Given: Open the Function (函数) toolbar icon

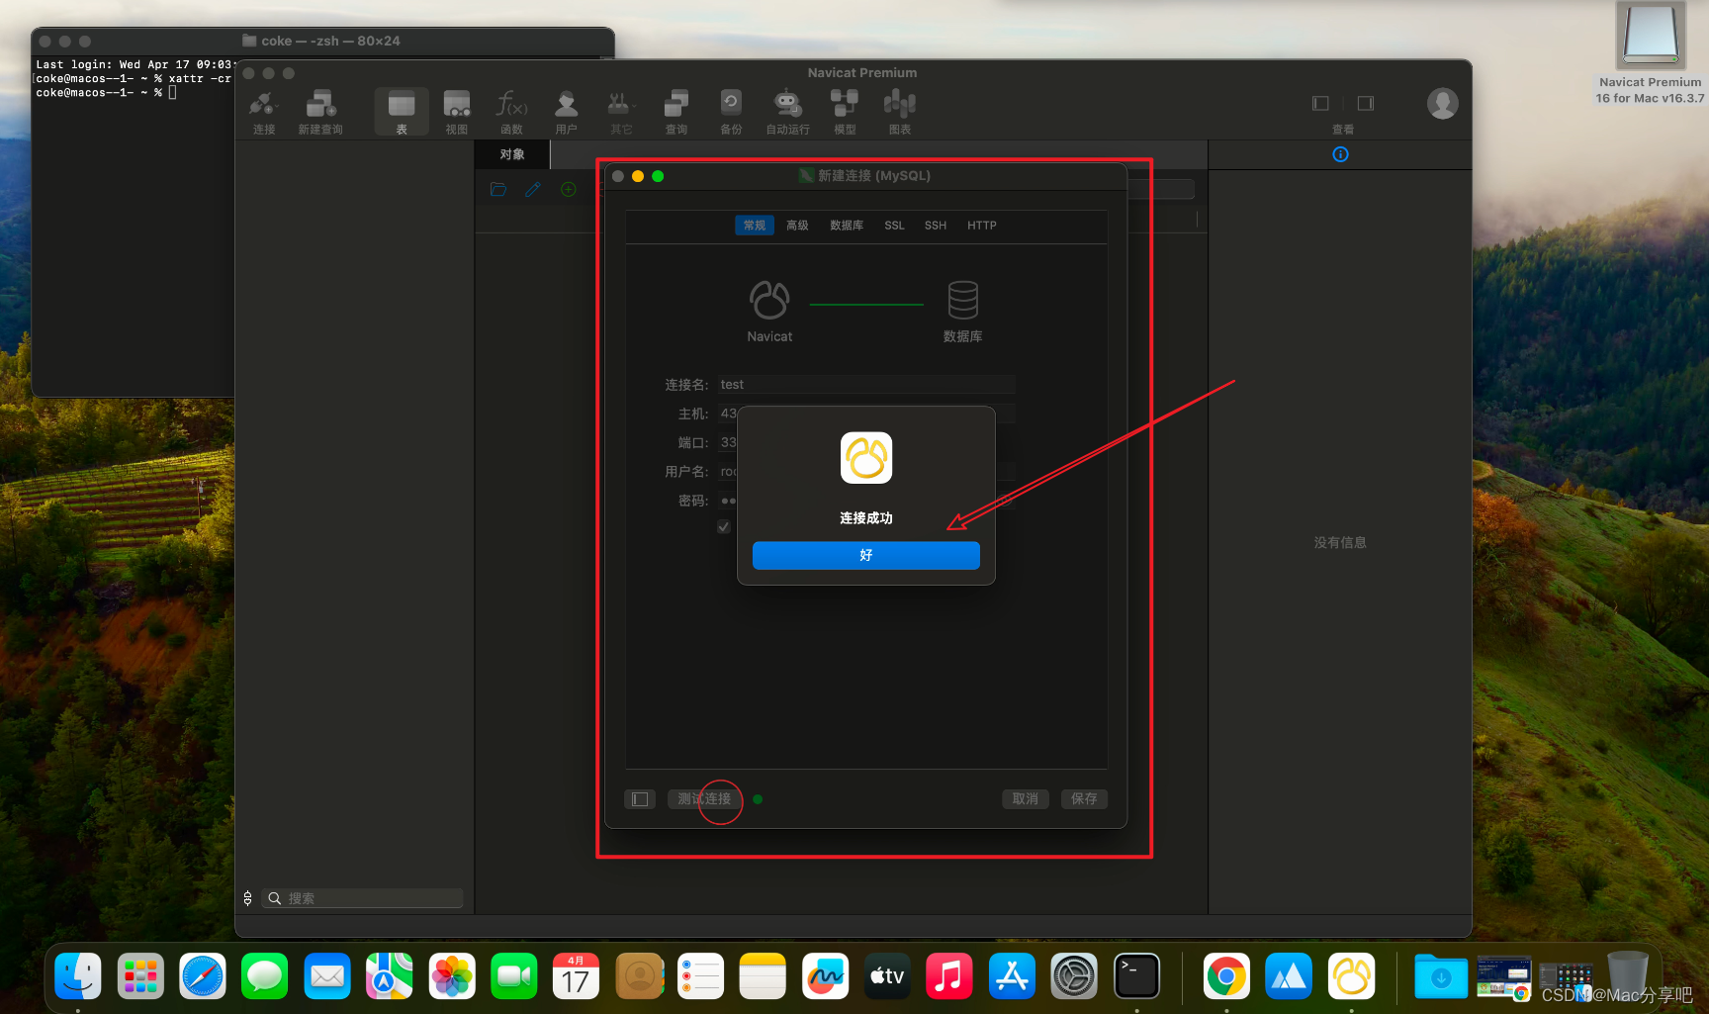Looking at the screenshot, I should point(511,112).
